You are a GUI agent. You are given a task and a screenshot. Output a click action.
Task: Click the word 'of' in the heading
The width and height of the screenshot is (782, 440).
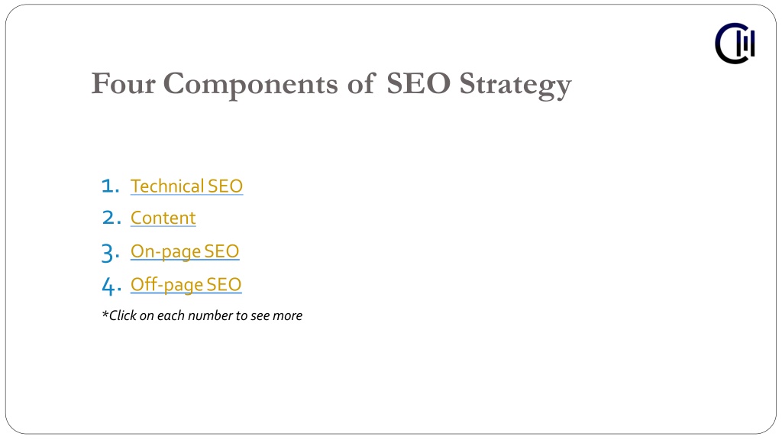click(360, 82)
